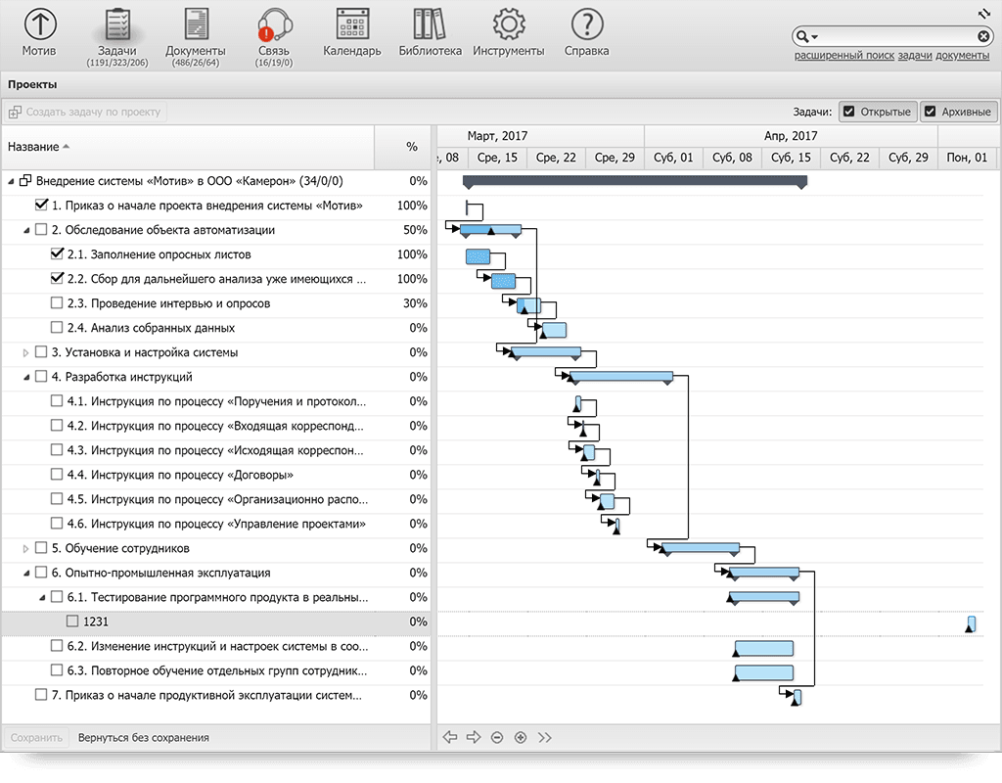Collapse task 6.1 Тестирование программного продукта
The width and height of the screenshot is (1002, 783).
click(x=41, y=598)
